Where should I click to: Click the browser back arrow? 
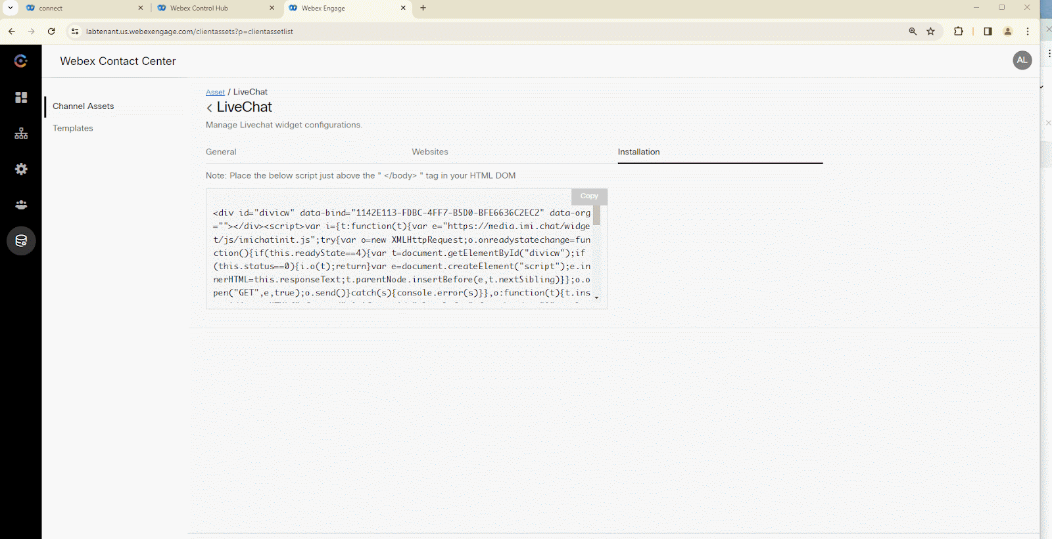(x=12, y=32)
